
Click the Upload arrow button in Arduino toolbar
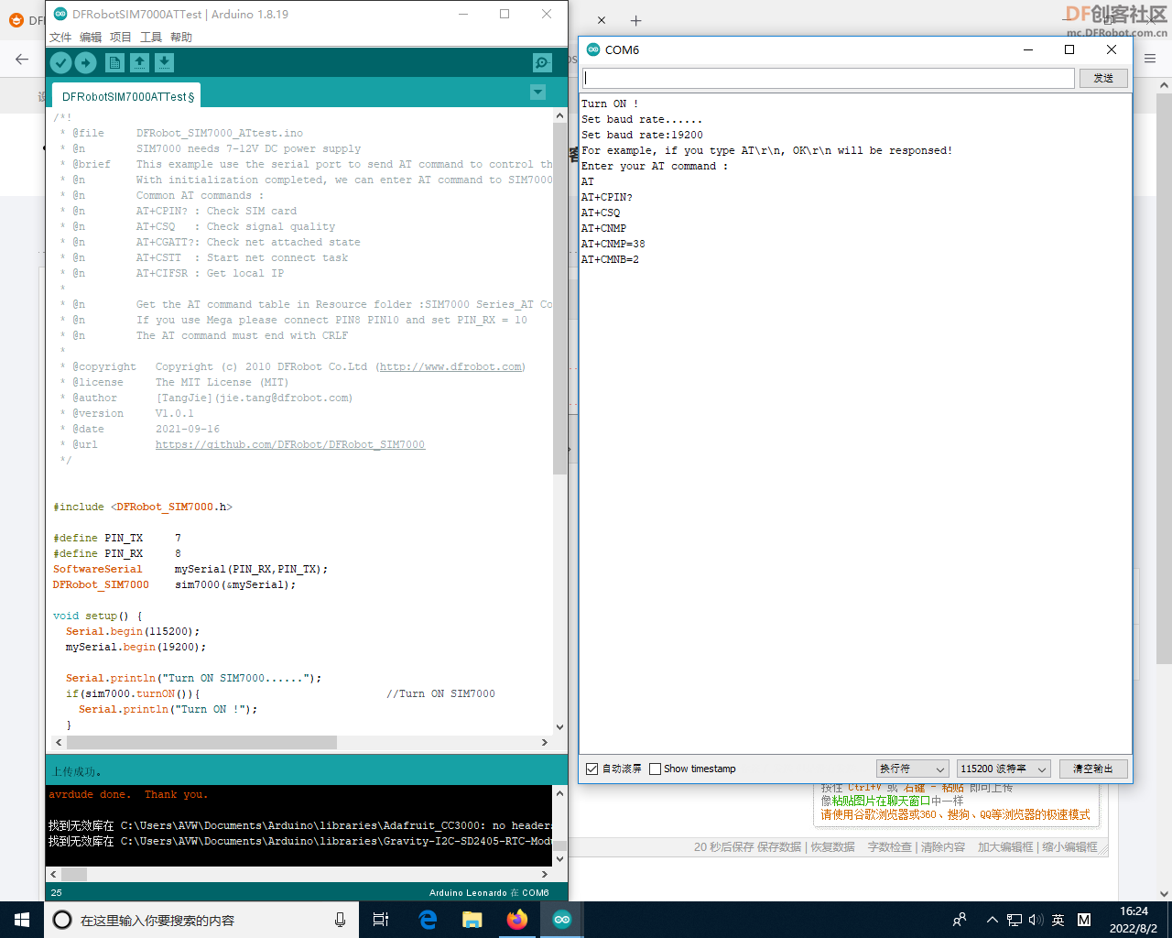coord(85,62)
